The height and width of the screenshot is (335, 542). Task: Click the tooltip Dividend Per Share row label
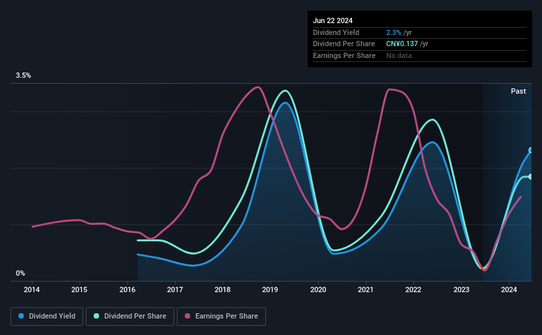(343, 44)
